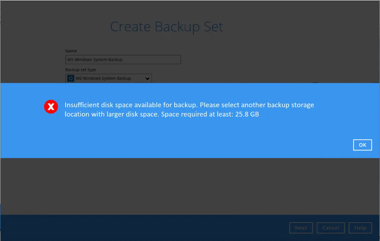Screen dimensions: 380x241
Task: Click the Create Backup Set heading
Action: (x=166, y=27)
